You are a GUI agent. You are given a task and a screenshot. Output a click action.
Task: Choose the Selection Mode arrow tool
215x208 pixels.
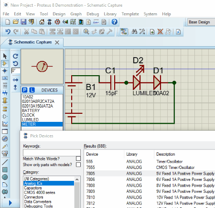(x=5, y=56)
